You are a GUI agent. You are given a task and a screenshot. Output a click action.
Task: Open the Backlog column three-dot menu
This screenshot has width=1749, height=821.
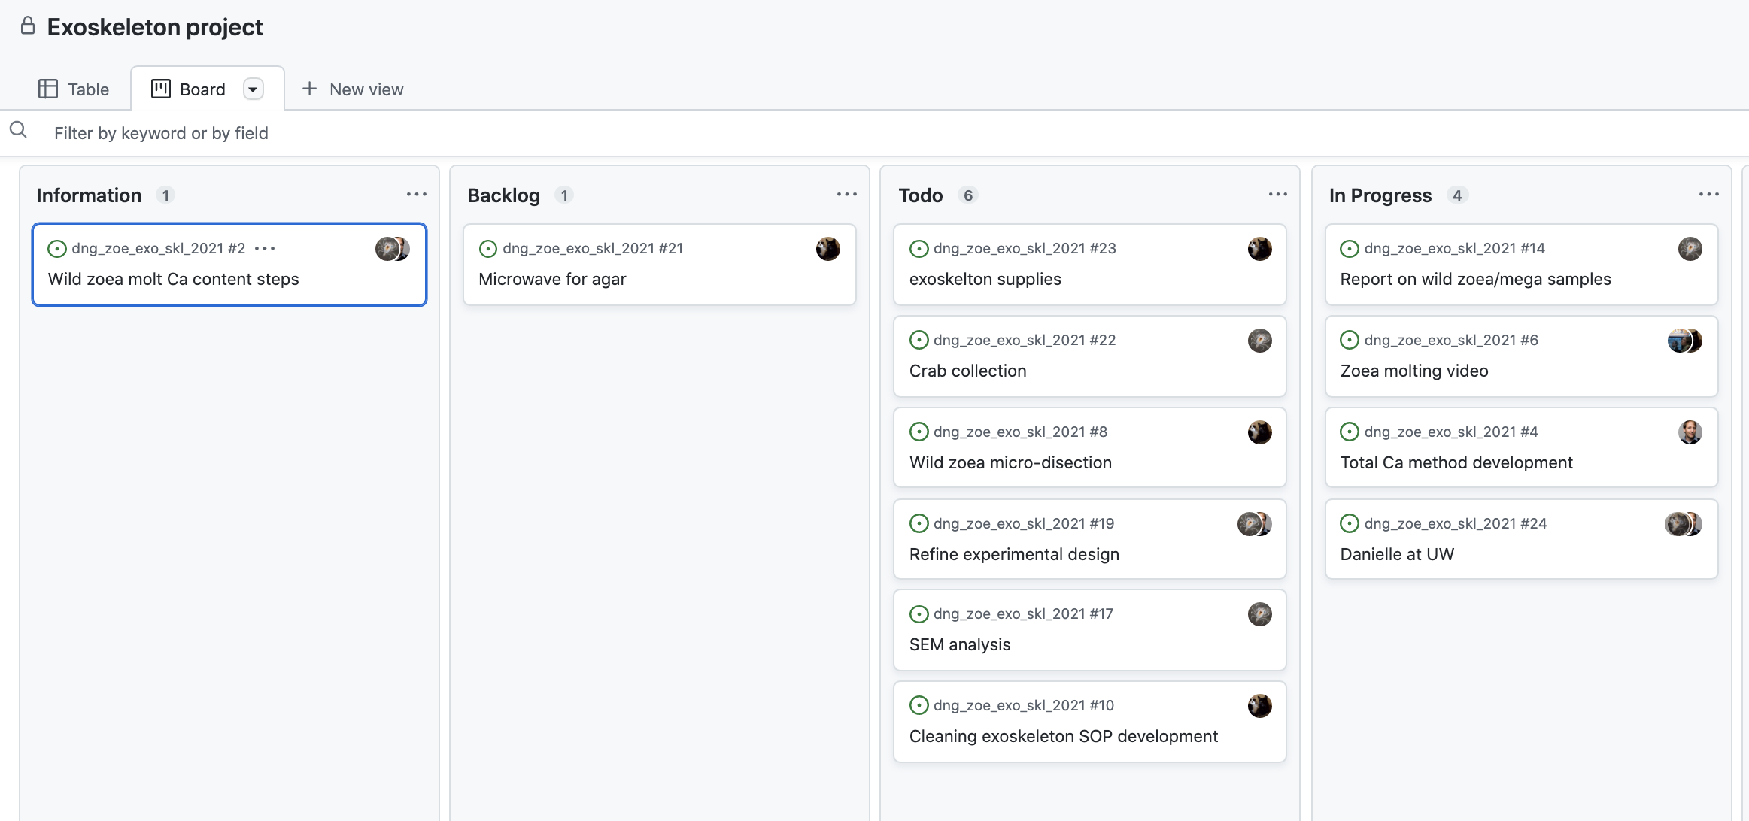tap(846, 195)
